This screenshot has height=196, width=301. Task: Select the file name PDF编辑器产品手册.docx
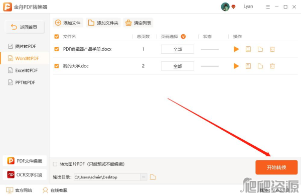point(87,49)
